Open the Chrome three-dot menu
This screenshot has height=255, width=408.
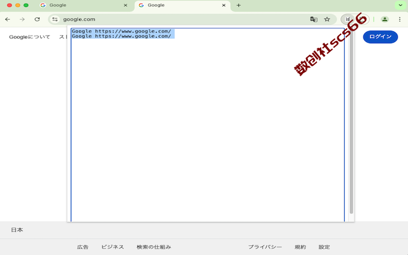pyautogui.click(x=400, y=19)
